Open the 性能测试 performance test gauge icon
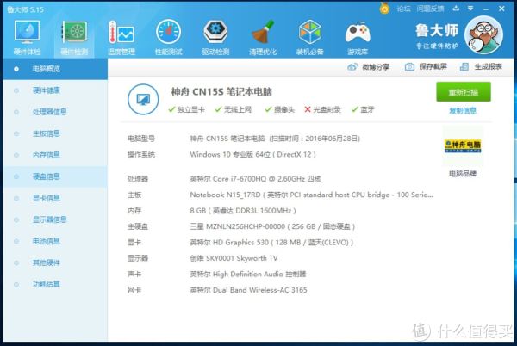Viewport: 517px width, 346px height. click(x=169, y=37)
